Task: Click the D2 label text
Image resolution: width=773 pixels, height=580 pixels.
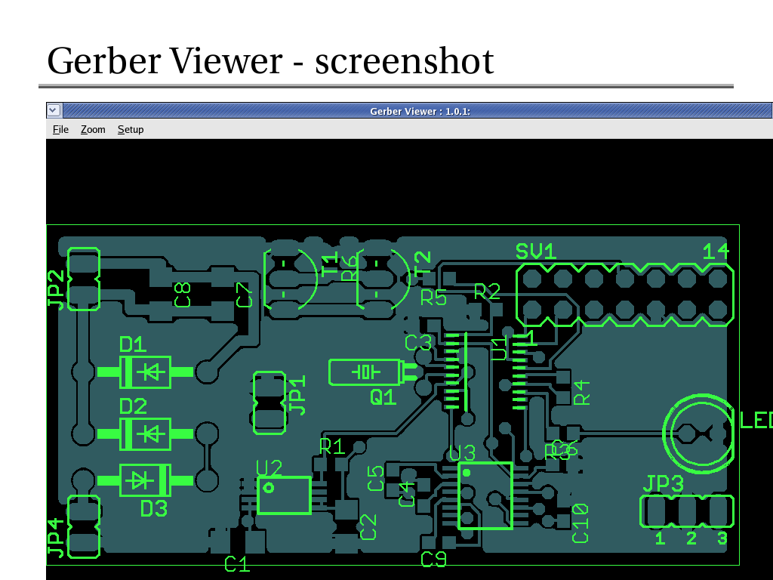Action: [133, 406]
